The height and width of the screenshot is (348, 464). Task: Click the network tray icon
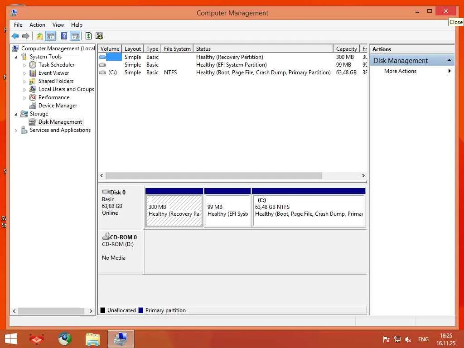397,339
